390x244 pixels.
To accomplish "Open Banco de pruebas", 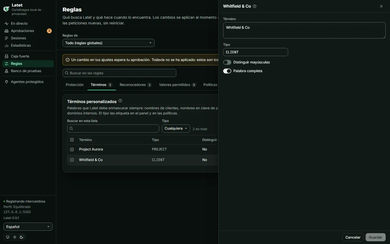I will pos(28,71).
